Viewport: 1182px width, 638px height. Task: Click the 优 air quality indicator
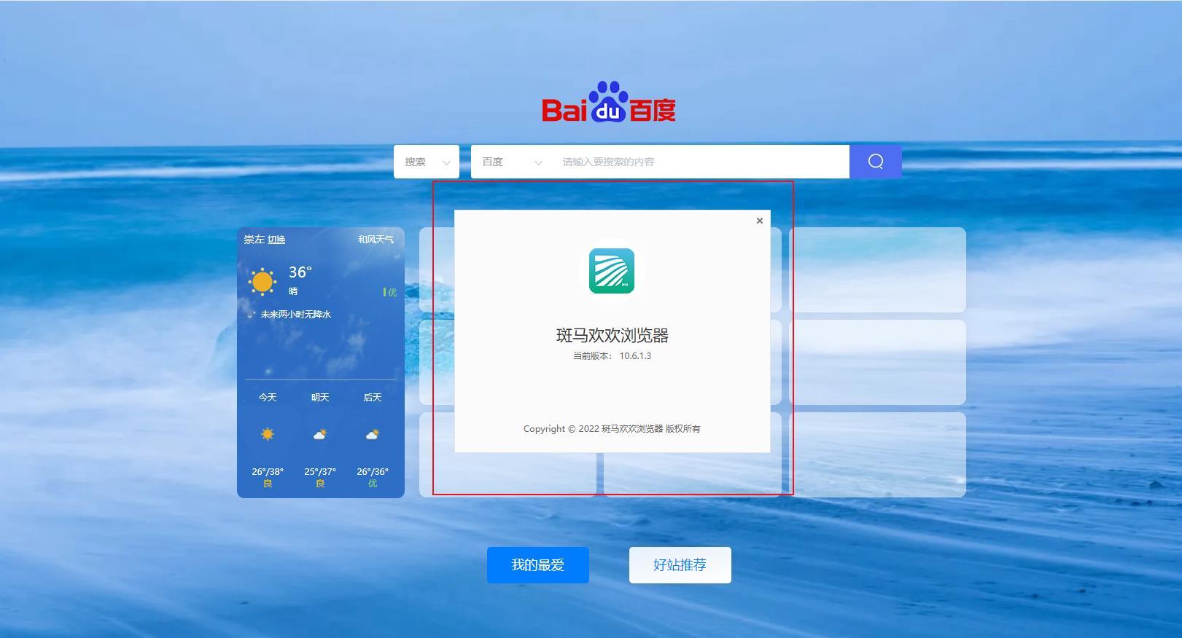[391, 292]
